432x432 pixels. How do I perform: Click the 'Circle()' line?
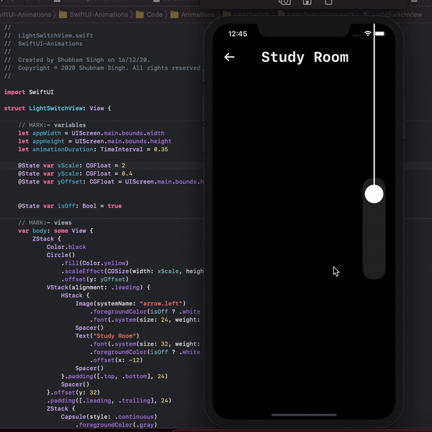60,255
